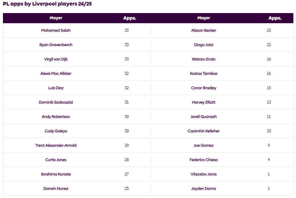
Task: Click the Alexis Mac Allister row
Action: (x=56, y=74)
